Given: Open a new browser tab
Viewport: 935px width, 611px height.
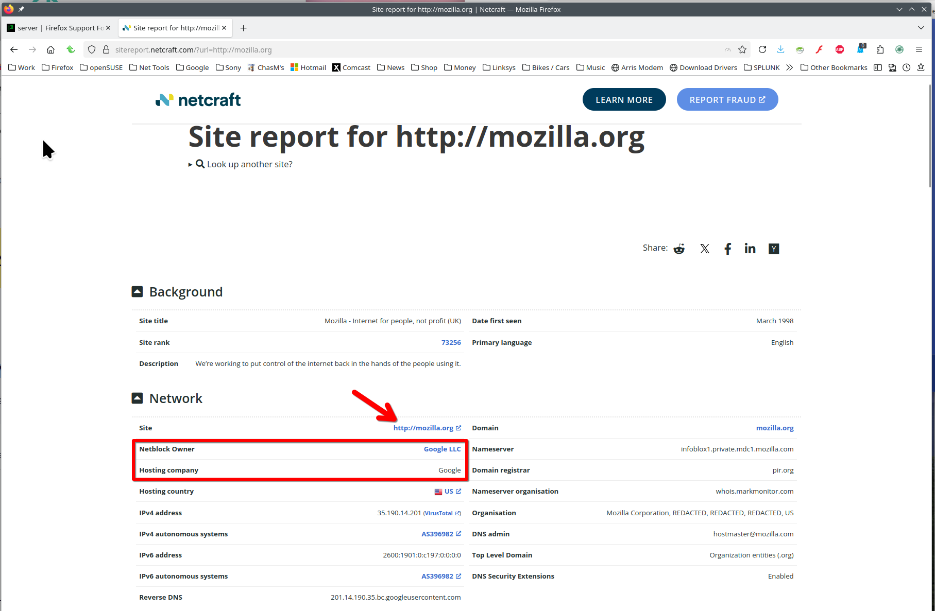Looking at the screenshot, I should 244,28.
